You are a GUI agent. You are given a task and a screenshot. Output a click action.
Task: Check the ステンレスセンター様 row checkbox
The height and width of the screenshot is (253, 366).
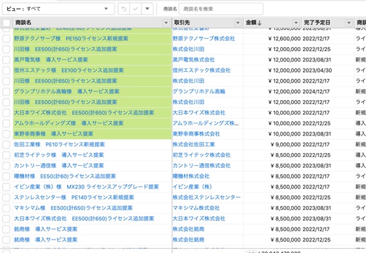tap(6, 197)
